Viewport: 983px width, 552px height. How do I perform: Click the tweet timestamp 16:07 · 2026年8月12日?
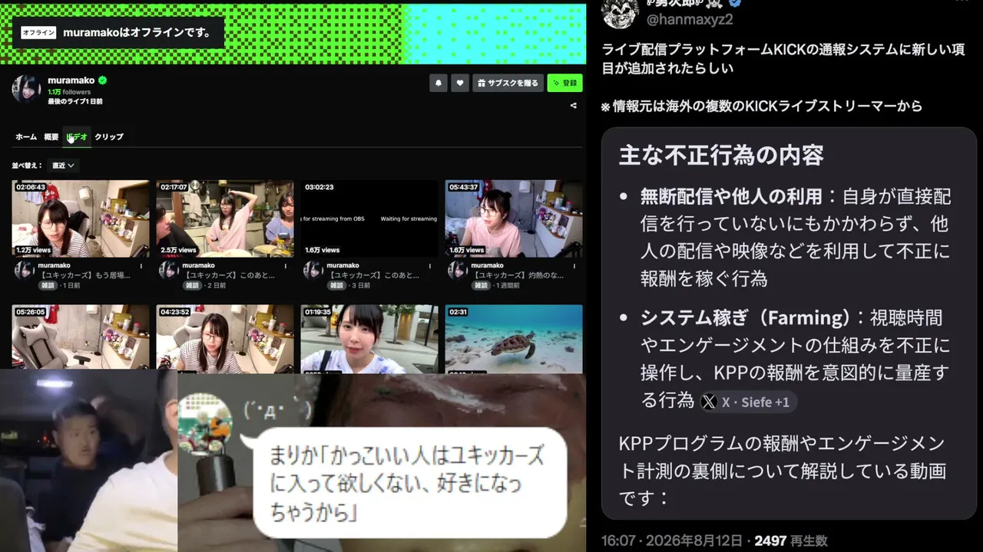pyautogui.click(x=672, y=540)
